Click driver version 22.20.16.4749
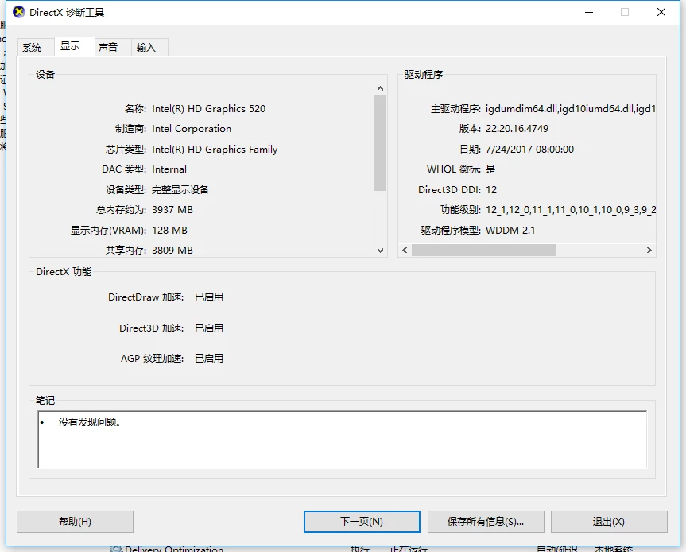The height and width of the screenshot is (552, 686). pos(517,129)
